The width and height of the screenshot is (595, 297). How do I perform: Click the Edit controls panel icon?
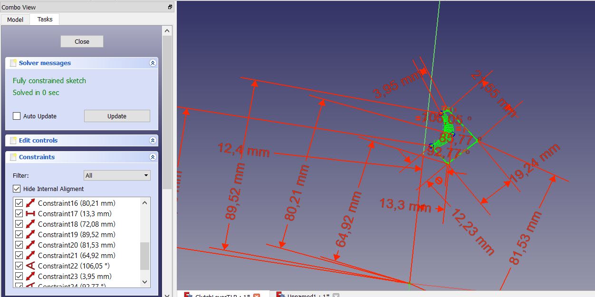pyautogui.click(x=13, y=140)
